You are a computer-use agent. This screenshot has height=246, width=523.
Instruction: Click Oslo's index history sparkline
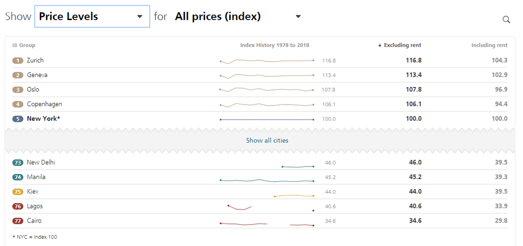(267, 90)
